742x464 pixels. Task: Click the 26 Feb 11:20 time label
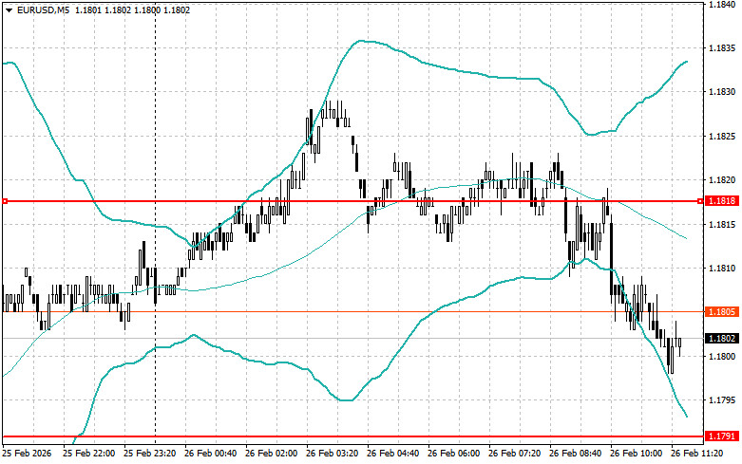pyautogui.click(x=696, y=454)
